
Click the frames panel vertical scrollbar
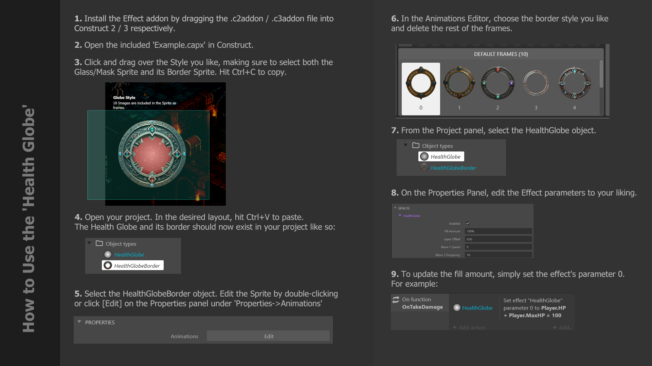[x=601, y=74]
